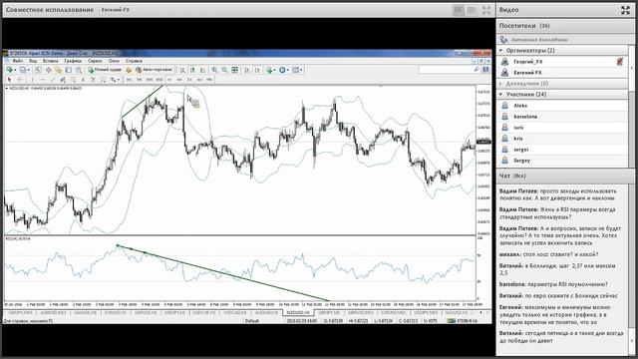This screenshot has width=638, height=359.
Task: Switch chart to bar chart icon
Action: click(x=182, y=70)
